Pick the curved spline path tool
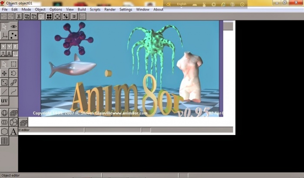Image resolution: width=304 pixels, height=178 pixels. click(13, 92)
